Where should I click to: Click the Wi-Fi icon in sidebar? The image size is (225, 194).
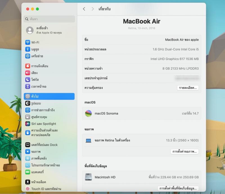(28, 43)
